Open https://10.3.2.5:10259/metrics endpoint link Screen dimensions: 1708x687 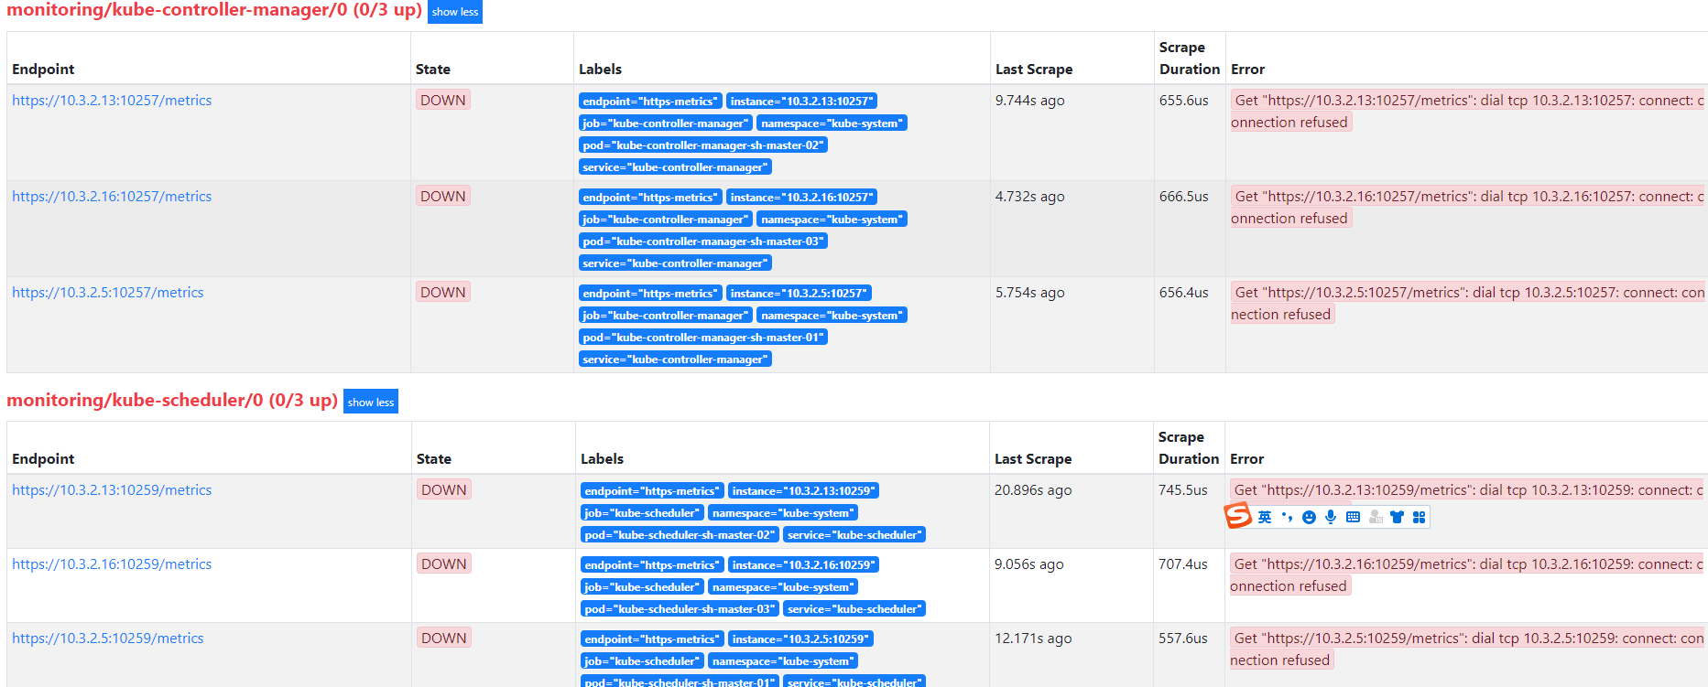coord(108,639)
